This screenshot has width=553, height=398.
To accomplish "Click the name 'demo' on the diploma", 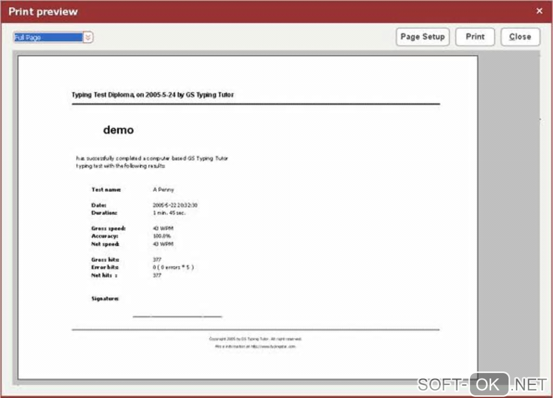I will [119, 130].
